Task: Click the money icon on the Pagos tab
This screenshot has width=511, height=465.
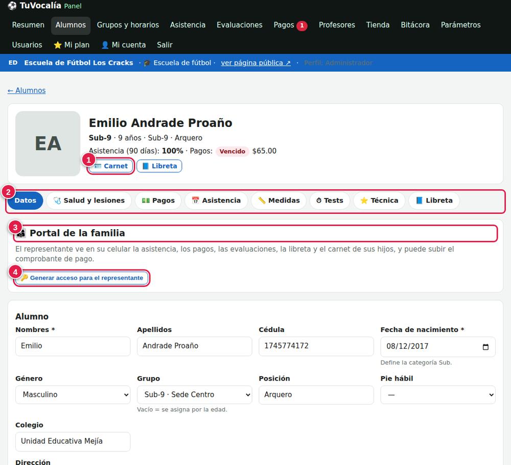Action: [146, 201]
